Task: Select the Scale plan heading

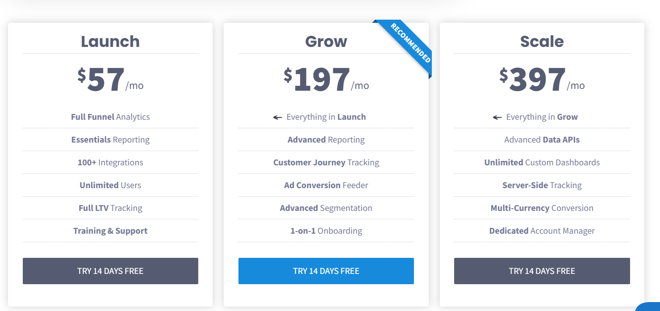Action: (542, 42)
